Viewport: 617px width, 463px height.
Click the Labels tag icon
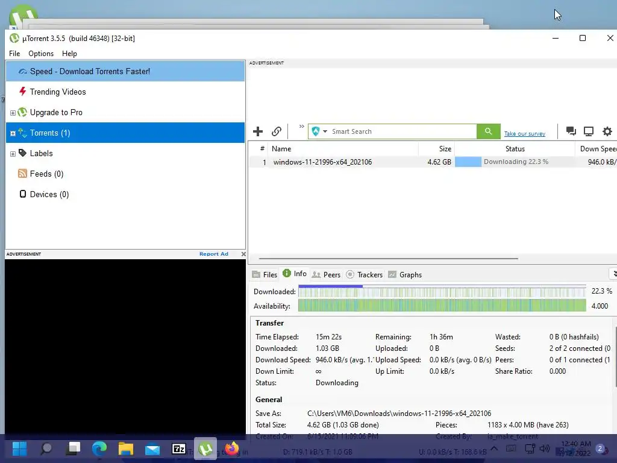point(23,153)
